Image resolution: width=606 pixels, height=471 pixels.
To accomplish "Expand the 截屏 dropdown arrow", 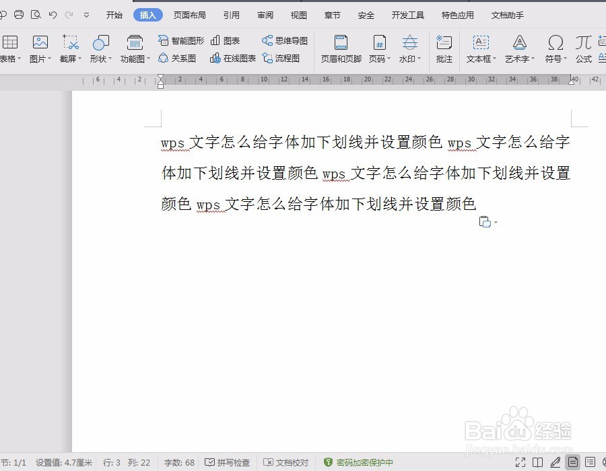I will click(x=79, y=59).
